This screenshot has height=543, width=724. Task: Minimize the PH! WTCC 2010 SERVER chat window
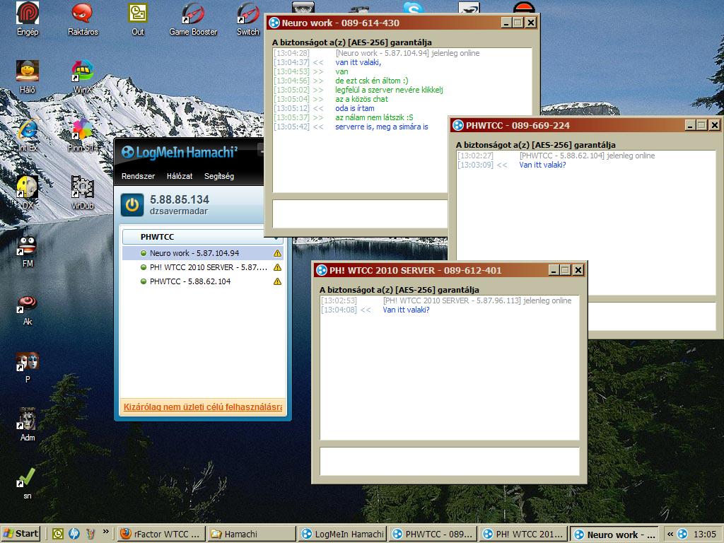[x=554, y=270]
